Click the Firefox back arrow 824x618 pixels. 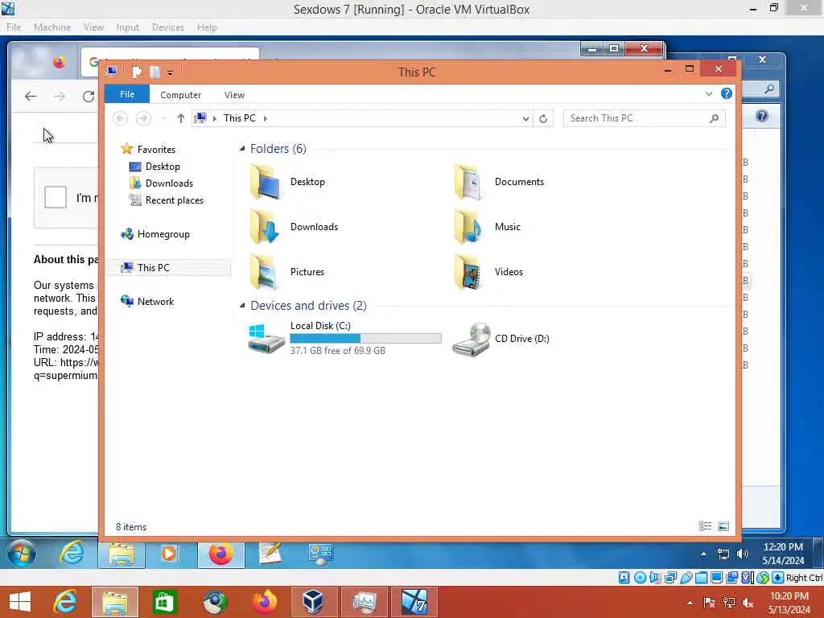(x=31, y=97)
